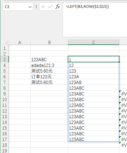Select row 3 header
The image size is (127, 153).
4,60
